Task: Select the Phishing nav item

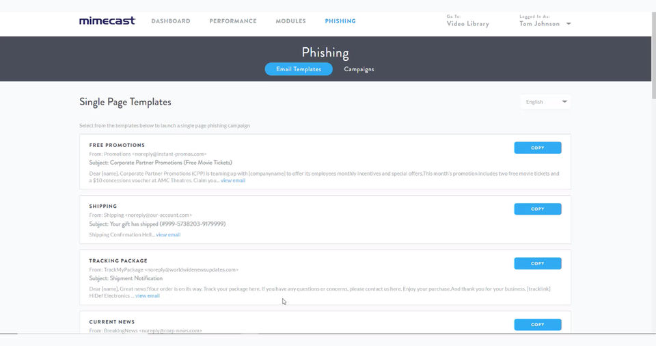Action: tap(340, 21)
